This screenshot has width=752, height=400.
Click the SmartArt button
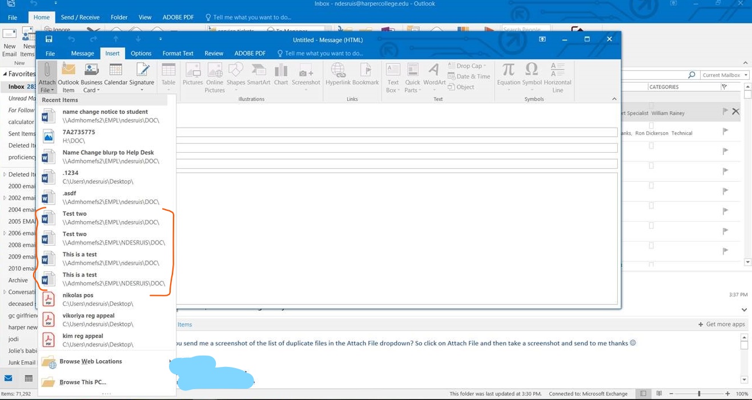[x=259, y=75]
